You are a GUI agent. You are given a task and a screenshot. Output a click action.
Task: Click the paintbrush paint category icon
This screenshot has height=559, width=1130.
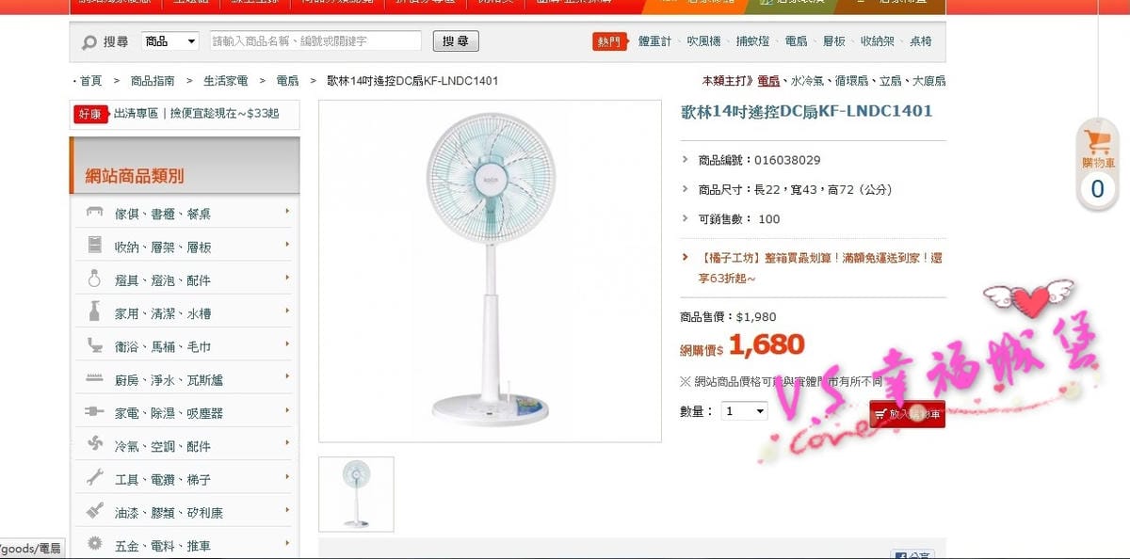(94, 512)
